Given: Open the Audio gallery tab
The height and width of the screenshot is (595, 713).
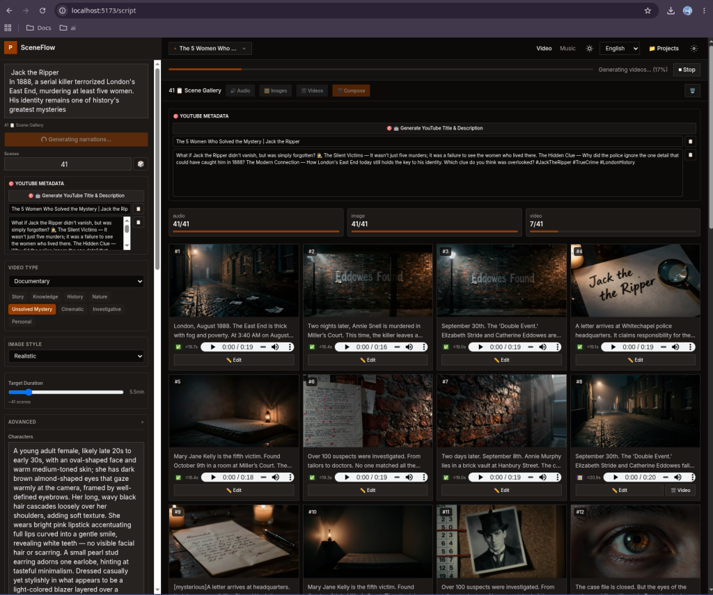Looking at the screenshot, I should 240,90.
